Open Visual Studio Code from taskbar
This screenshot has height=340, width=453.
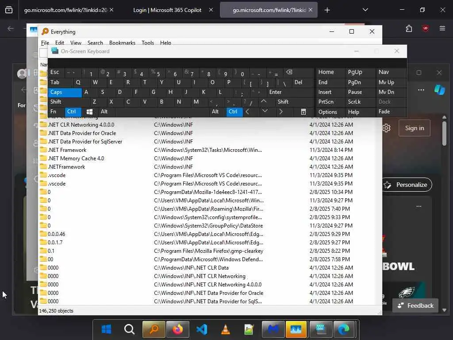[x=202, y=329]
